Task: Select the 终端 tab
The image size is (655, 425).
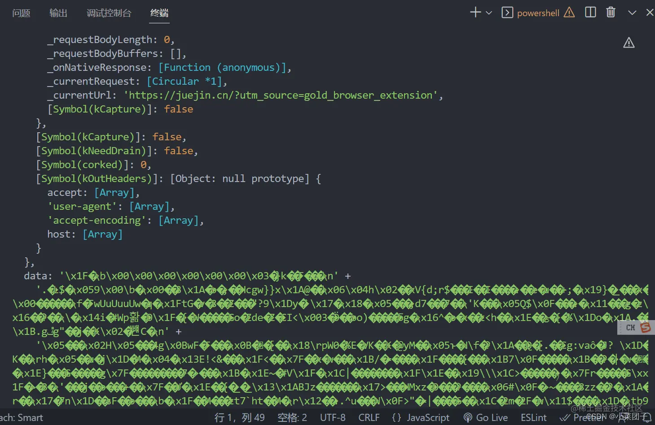Action: click(159, 13)
